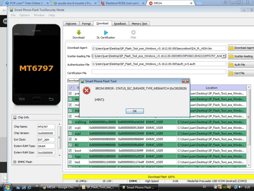Switch to the Welcome tab
254x191 pixels.
(x=71, y=23)
